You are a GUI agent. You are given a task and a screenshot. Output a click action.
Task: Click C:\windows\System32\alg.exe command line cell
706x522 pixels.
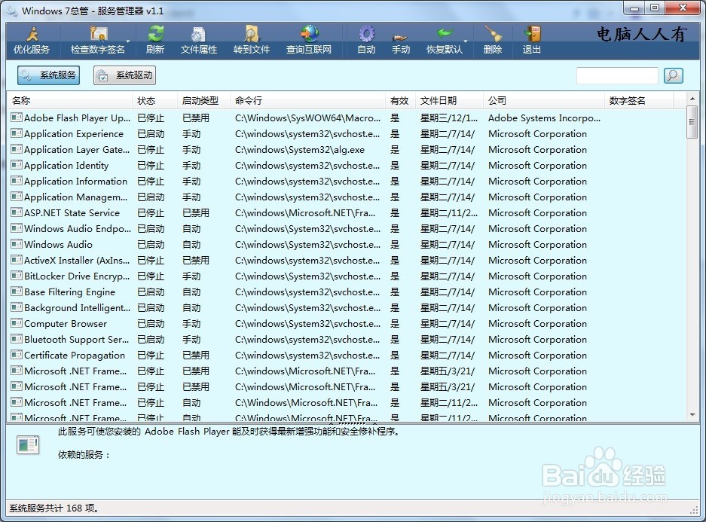click(x=300, y=149)
